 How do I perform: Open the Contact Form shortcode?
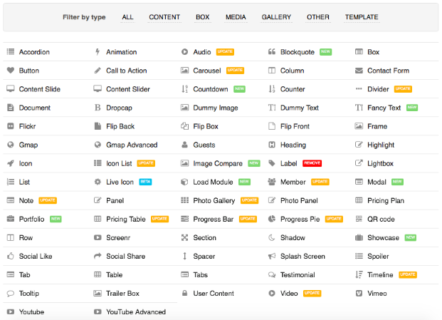click(x=388, y=71)
